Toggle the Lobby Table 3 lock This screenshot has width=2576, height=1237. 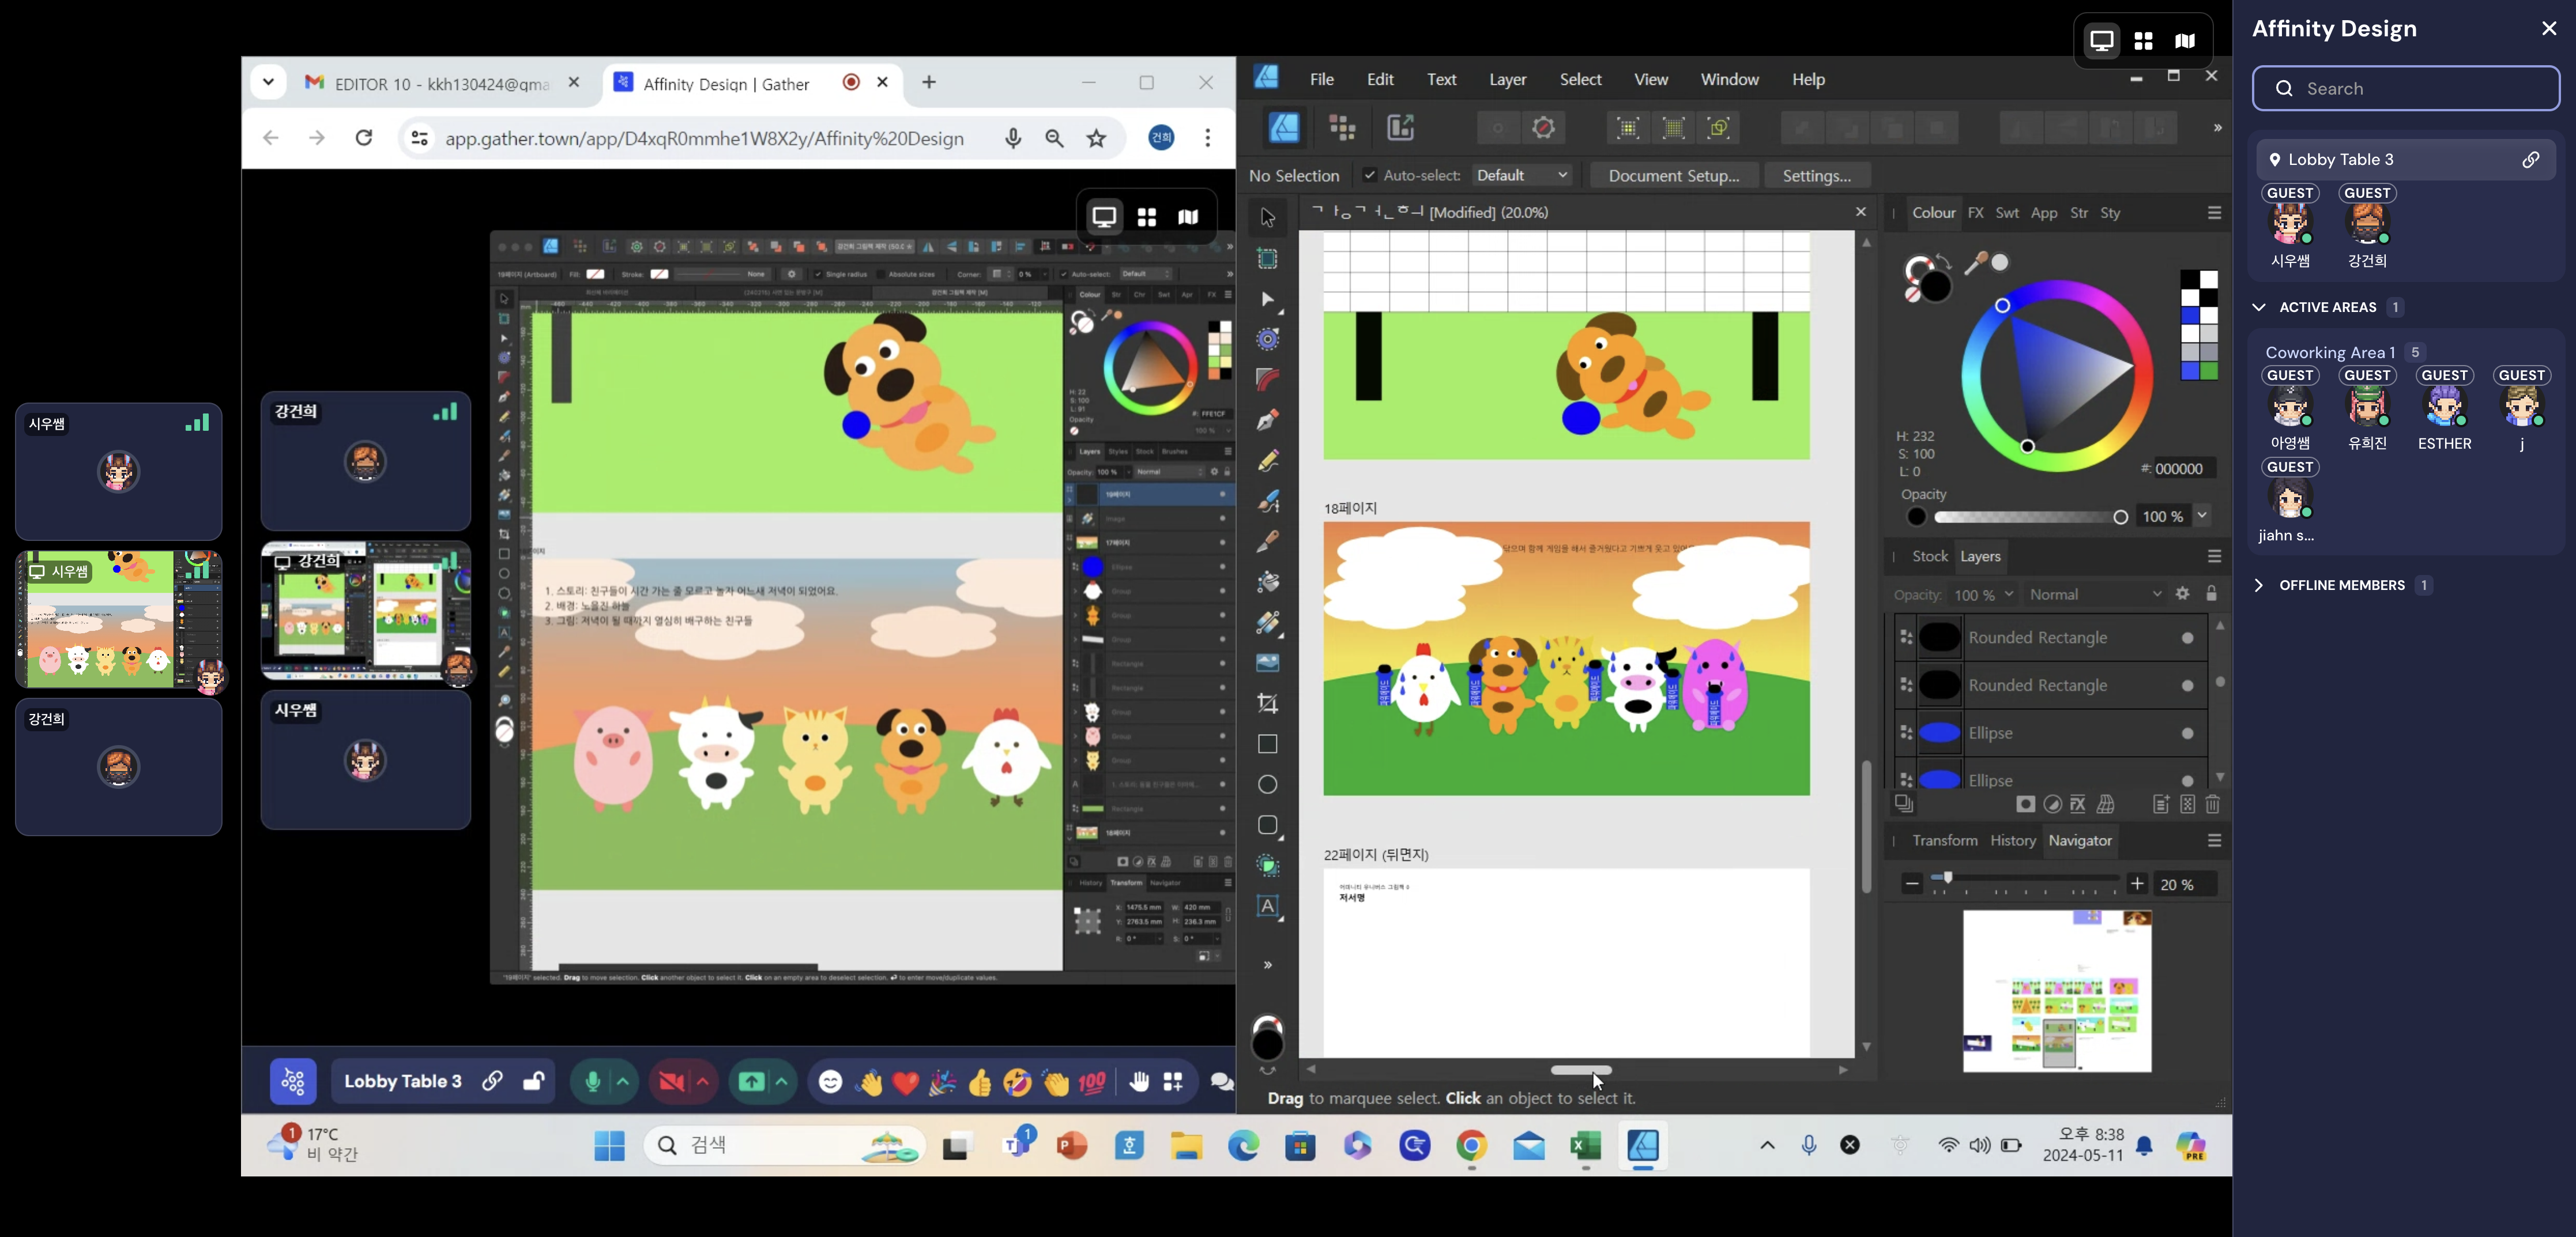pyautogui.click(x=533, y=1081)
